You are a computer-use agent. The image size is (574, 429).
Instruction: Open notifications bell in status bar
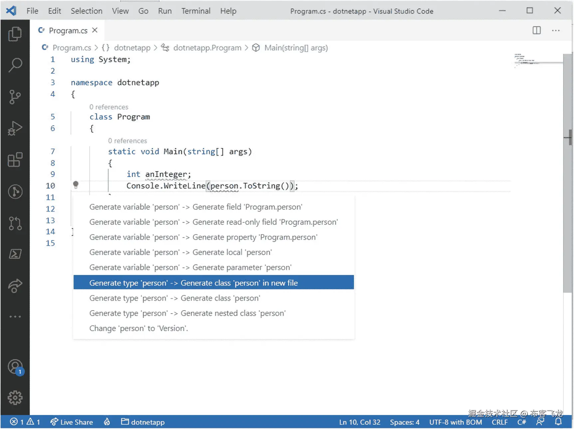[558, 422]
